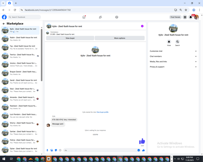This screenshot has height=162, width=203.
Task: Open the Staci conversation row
Action: pyautogui.click(x=20, y=90)
